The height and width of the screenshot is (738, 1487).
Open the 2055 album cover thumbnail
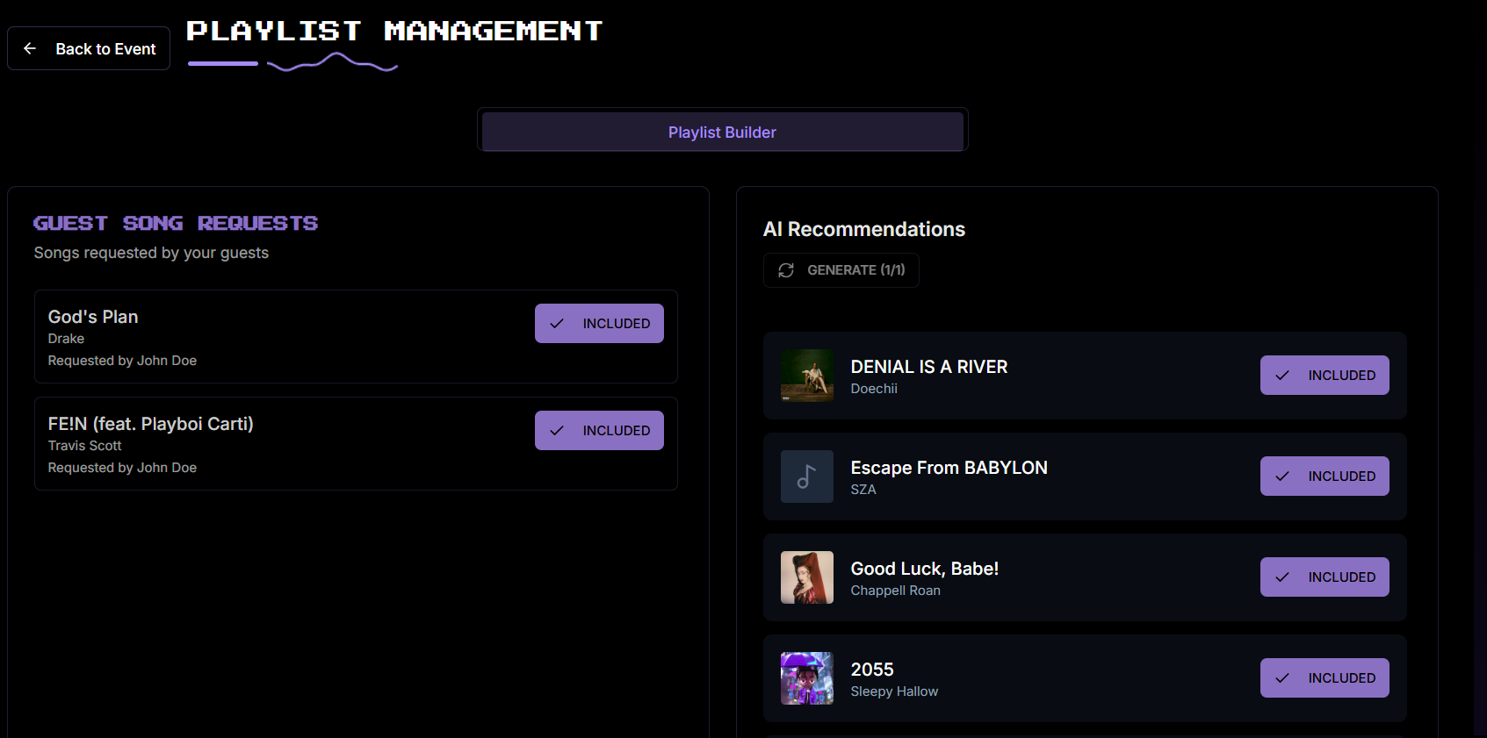tap(807, 678)
